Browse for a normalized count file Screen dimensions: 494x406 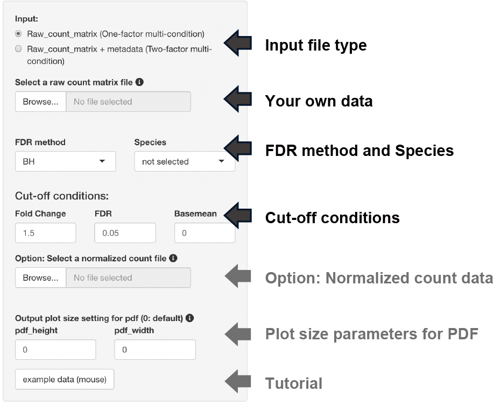(40, 278)
